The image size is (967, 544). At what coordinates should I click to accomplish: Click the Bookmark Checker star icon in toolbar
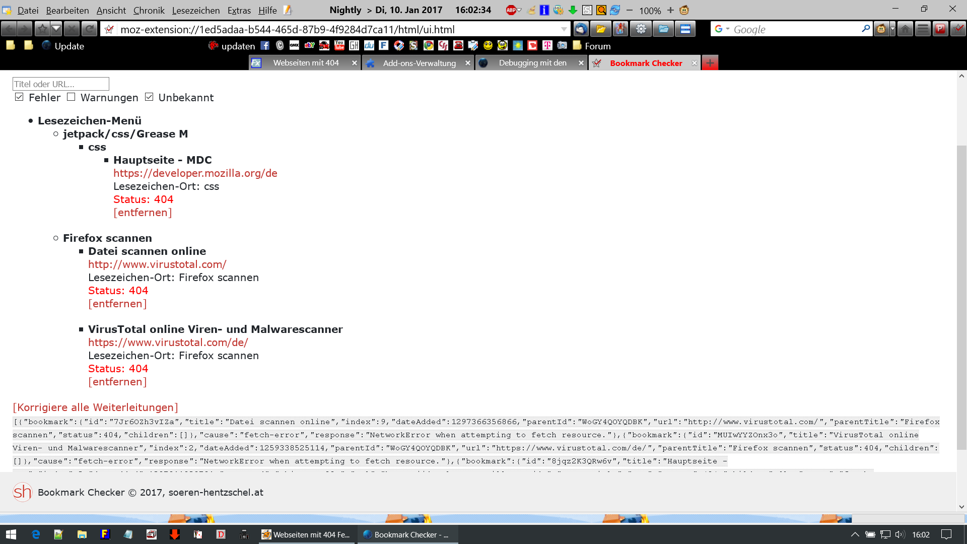(x=958, y=29)
